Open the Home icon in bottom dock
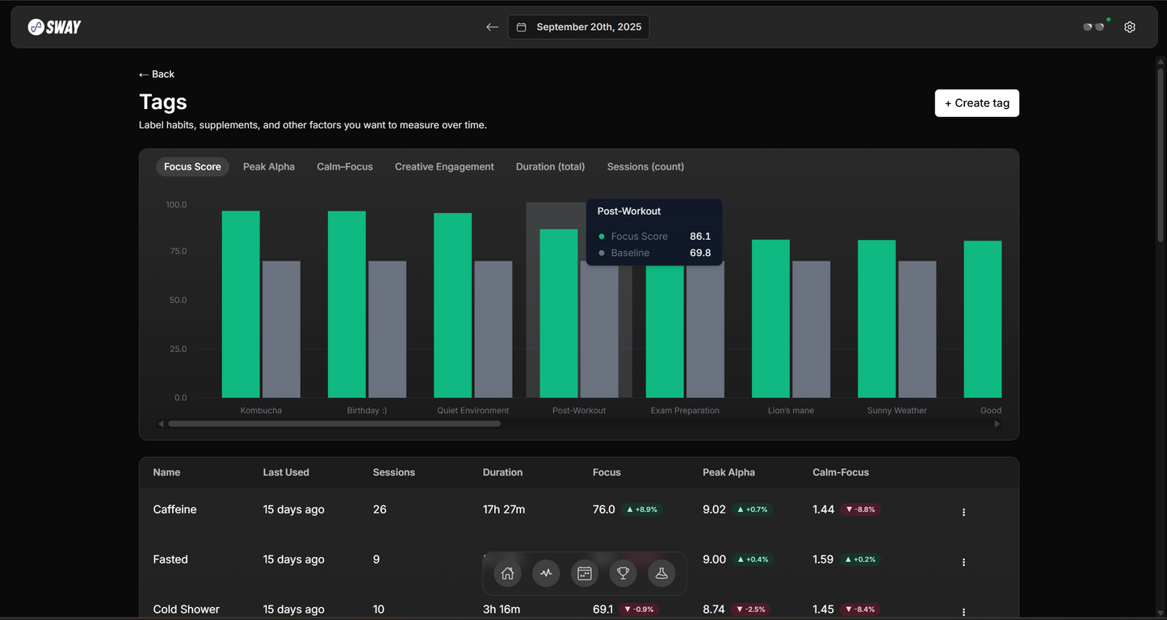This screenshot has width=1167, height=620. click(x=508, y=573)
